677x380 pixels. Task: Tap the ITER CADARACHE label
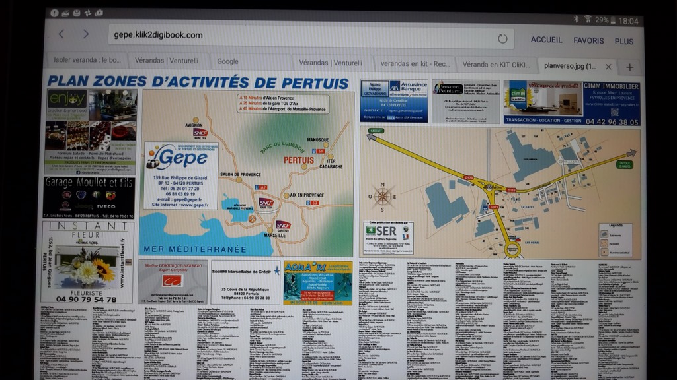pyautogui.click(x=331, y=164)
